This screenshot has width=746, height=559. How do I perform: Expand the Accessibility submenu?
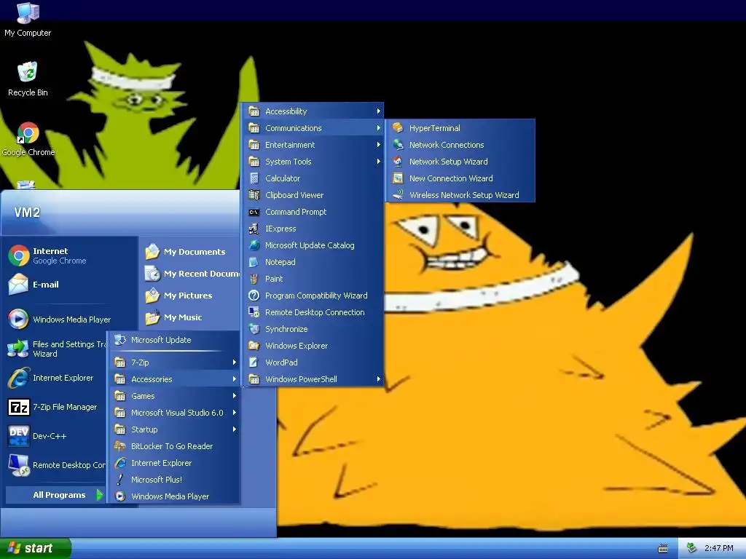313,111
